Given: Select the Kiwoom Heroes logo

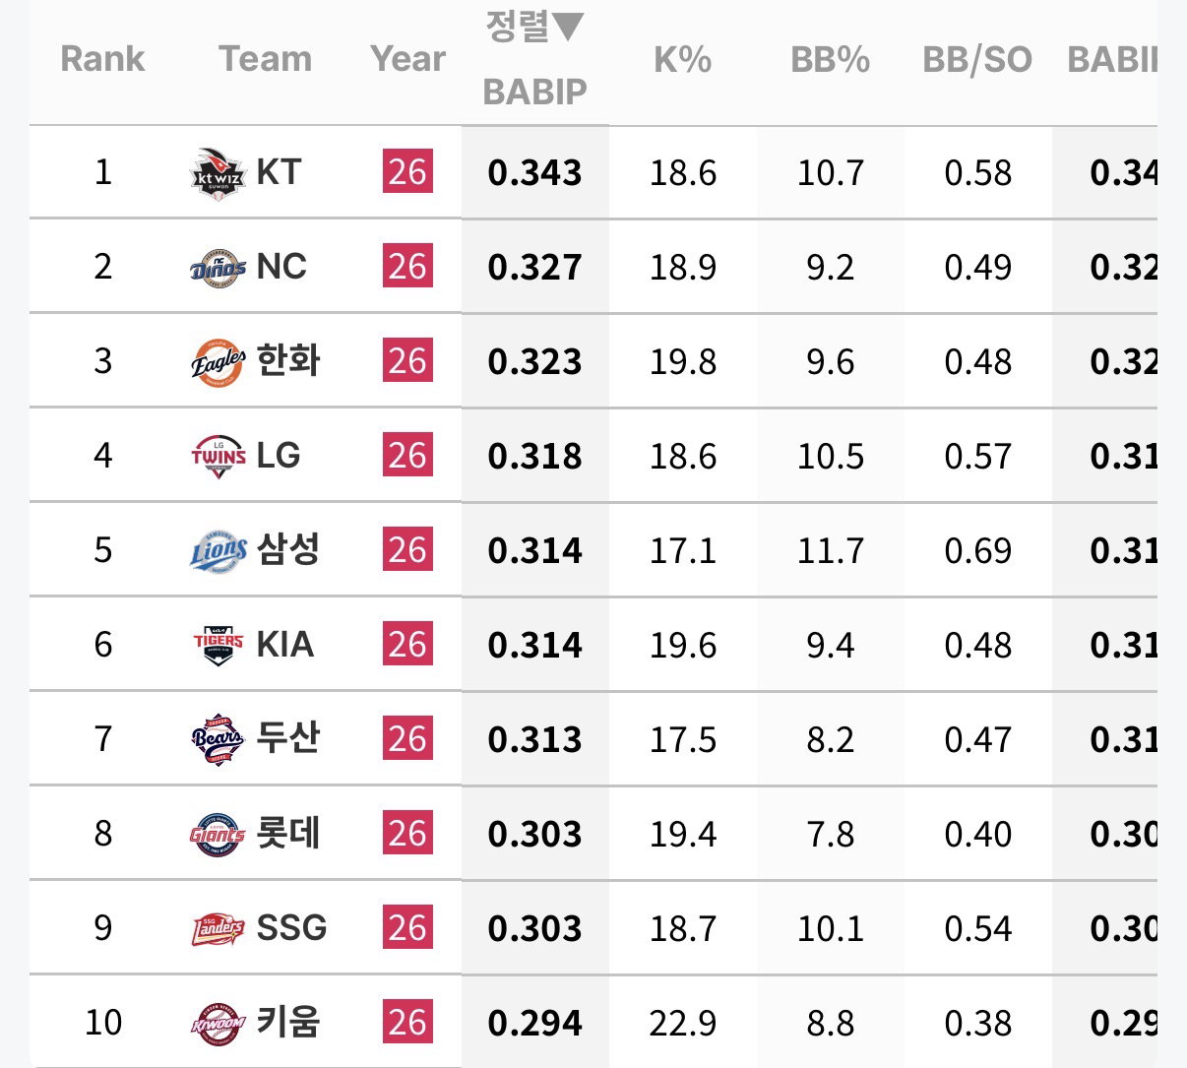Looking at the screenshot, I should pos(218,1023).
